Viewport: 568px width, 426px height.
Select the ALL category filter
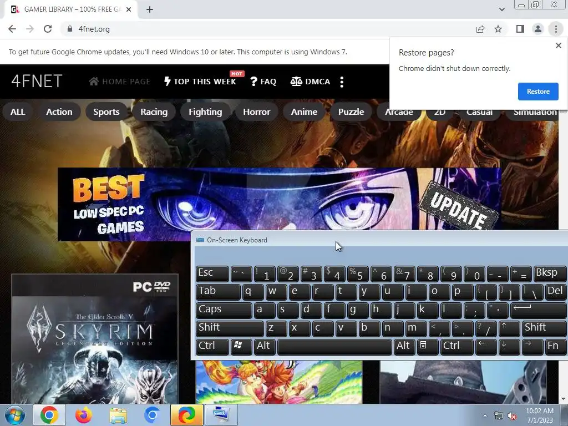[x=18, y=111]
